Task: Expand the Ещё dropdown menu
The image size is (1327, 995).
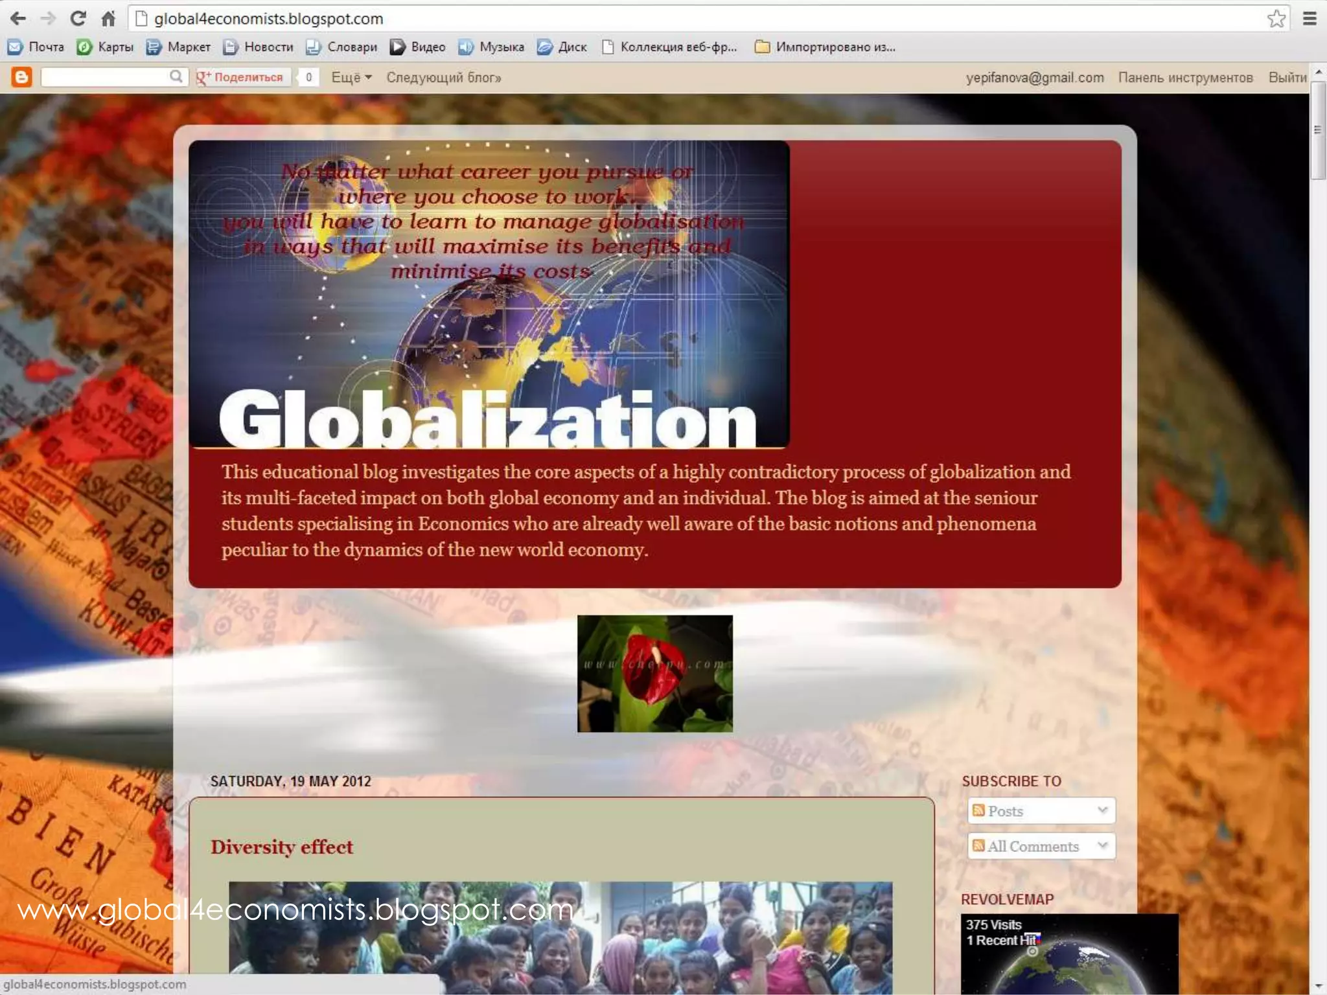Action: pyautogui.click(x=351, y=77)
